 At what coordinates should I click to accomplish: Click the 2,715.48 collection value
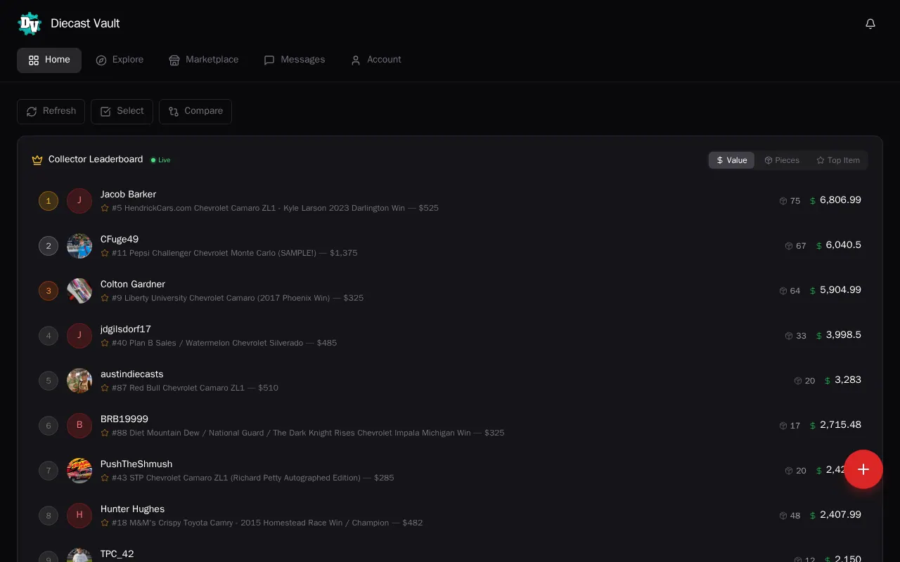(x=840, y=425)
